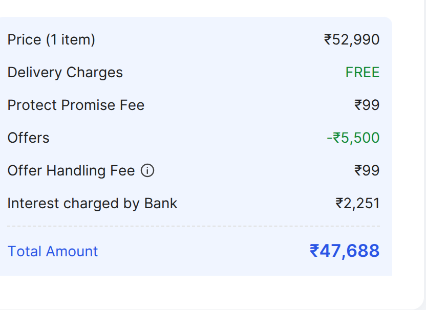Click the blue Total Amount label
This screenshot has height=310, width=426.
53,252
